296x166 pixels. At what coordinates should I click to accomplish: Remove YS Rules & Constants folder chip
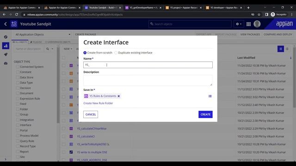pos(119,96)
